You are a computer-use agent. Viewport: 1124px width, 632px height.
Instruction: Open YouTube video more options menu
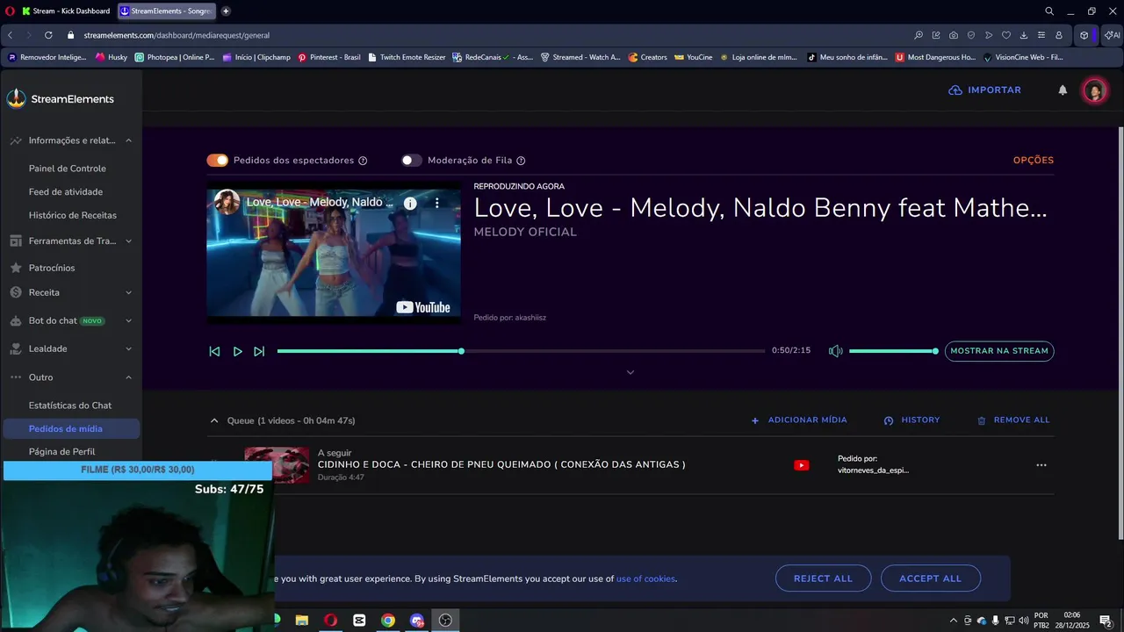(x=437, y=203)
